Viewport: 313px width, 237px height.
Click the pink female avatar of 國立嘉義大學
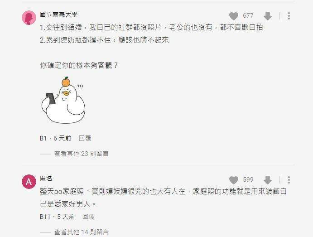click(x=29, y=18)
